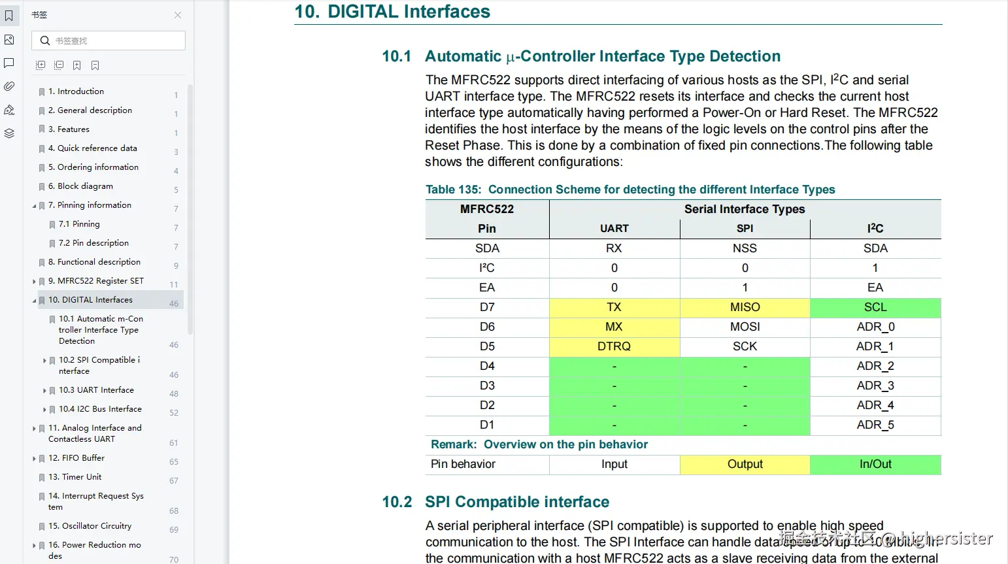Click the green 'SCL' table cell
The width and height of the screenshot is (1008, 564).
click(x=875, y=307)
